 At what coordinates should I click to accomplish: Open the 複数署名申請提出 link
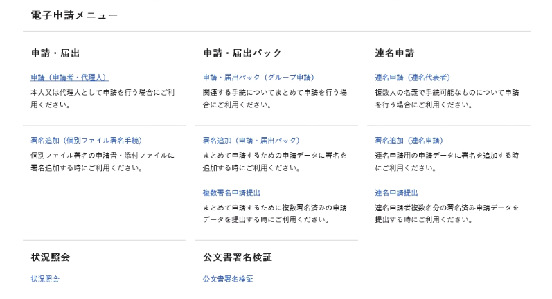point(231,192)
